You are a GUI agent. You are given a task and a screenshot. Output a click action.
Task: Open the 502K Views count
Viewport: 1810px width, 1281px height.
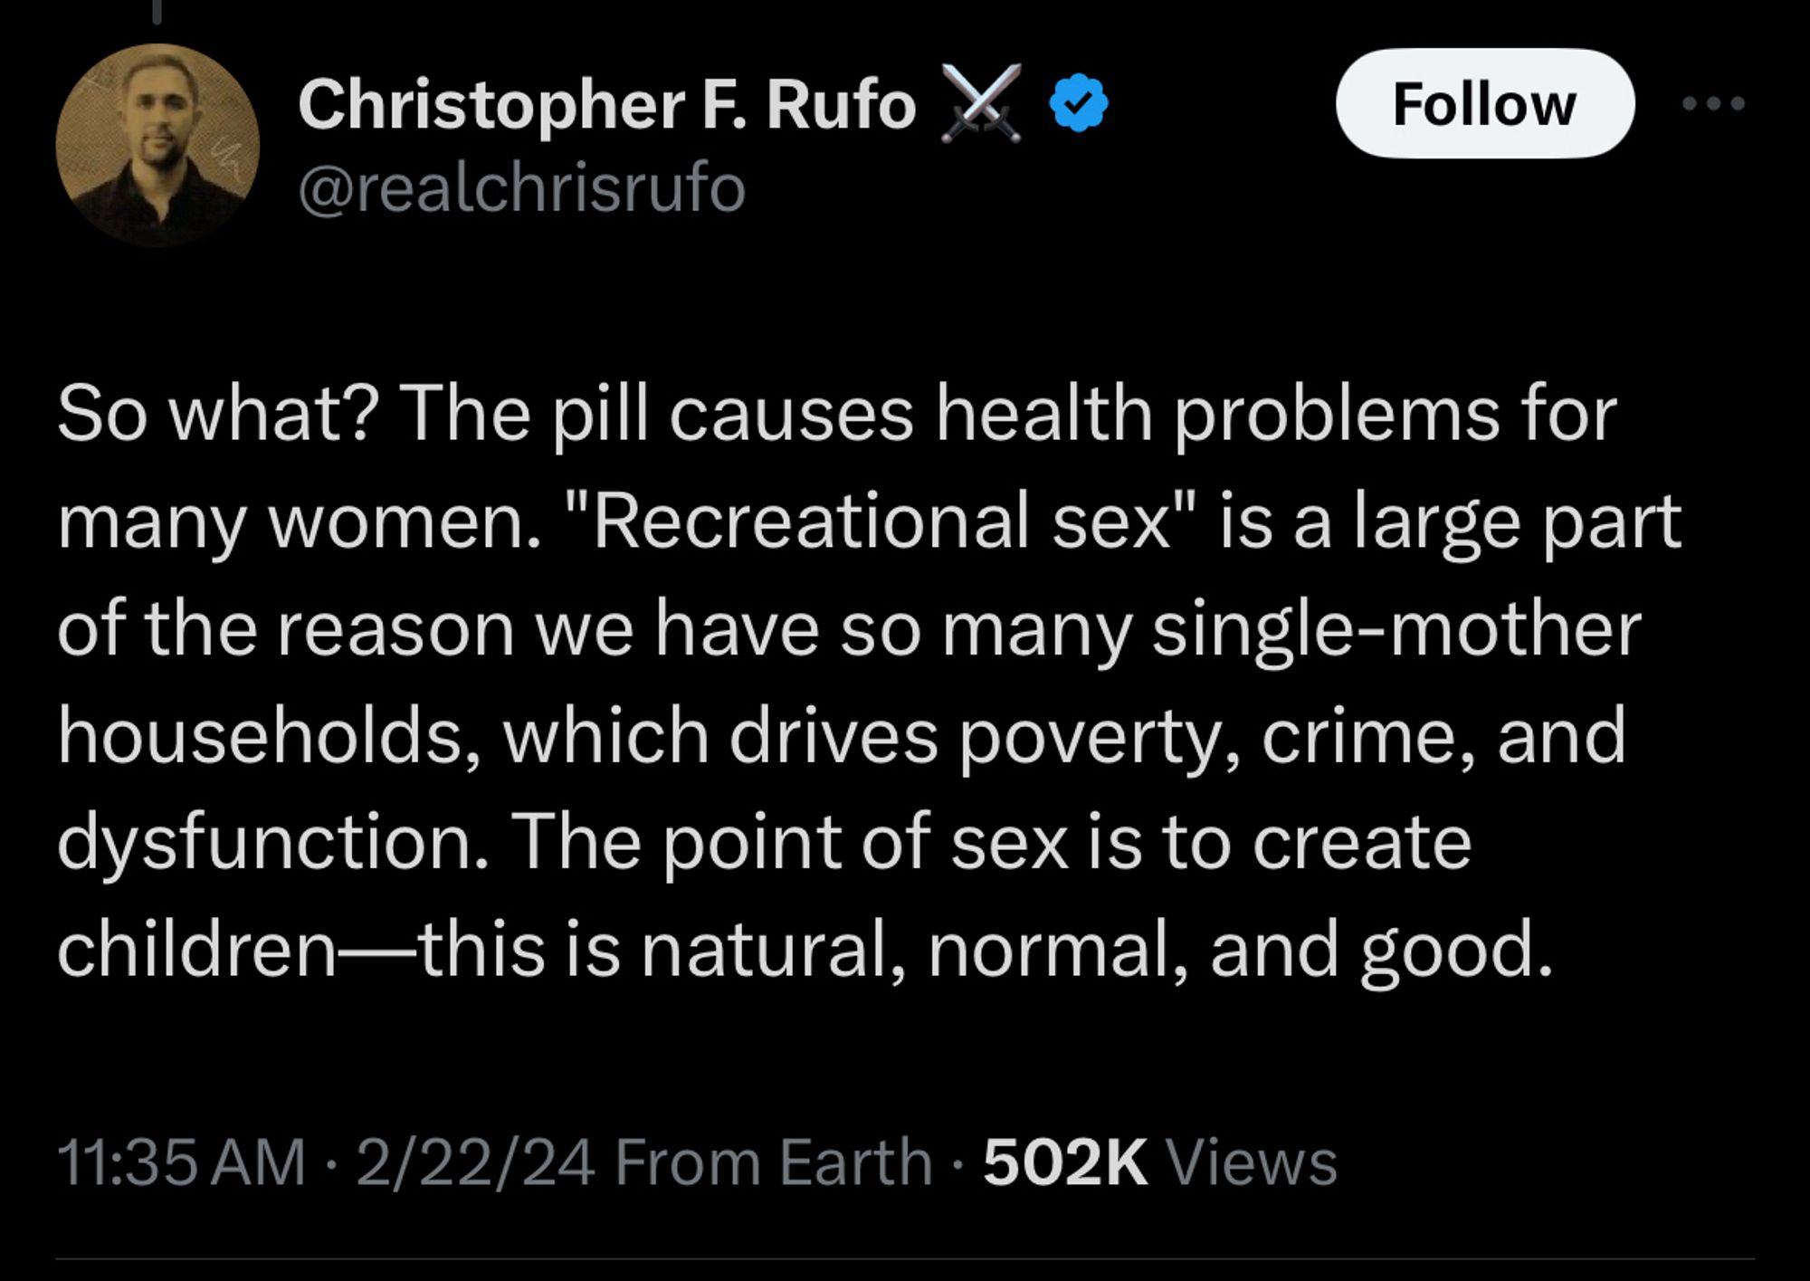[1159, 1162]
